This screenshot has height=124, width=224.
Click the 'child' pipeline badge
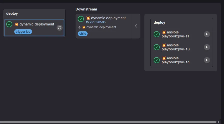[x=83, y=34]
